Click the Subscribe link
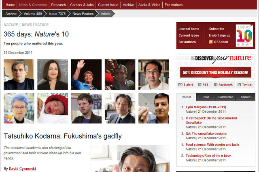This screenshot has height=172, width=259. (x=217, y=29)
